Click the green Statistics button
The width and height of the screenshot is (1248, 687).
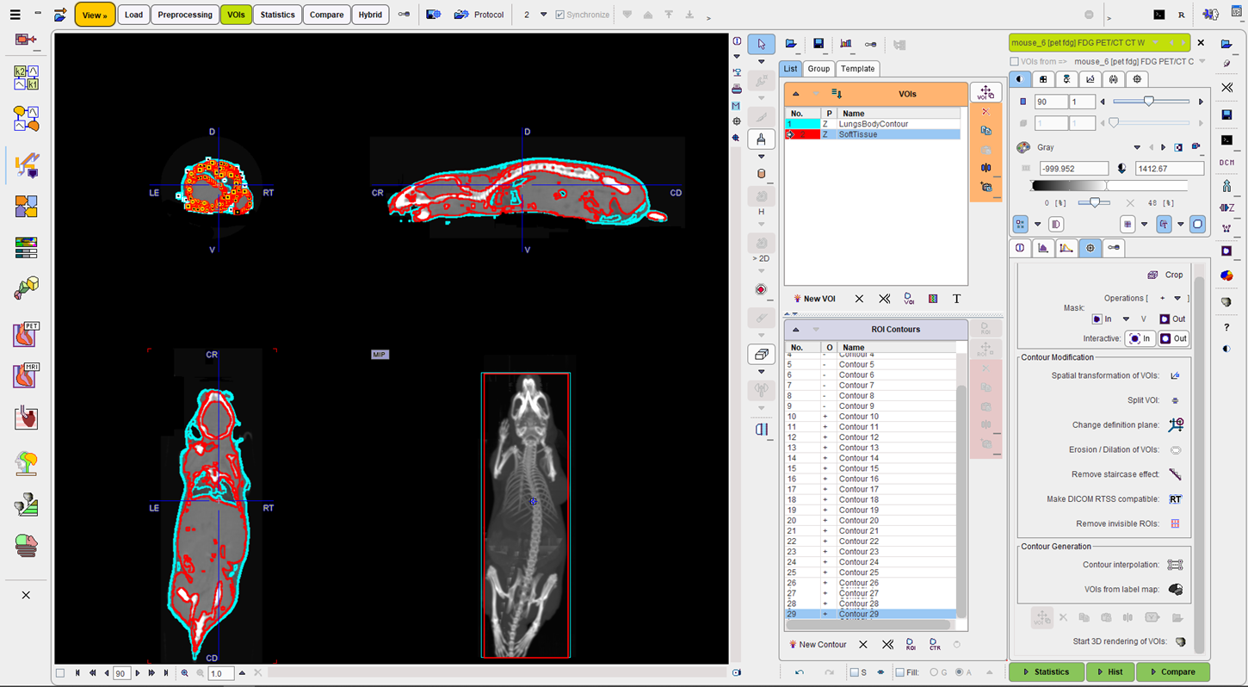(x=1046, y=672)
